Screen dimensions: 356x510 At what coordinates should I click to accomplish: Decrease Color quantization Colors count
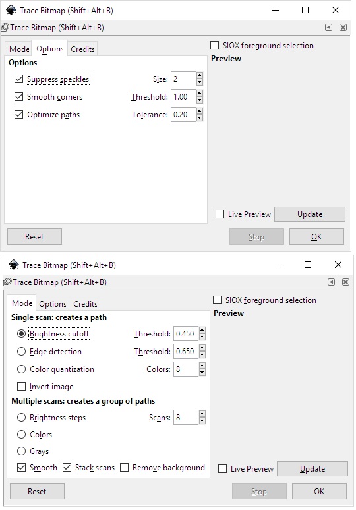pyautogui.click(x=202, y=373)
